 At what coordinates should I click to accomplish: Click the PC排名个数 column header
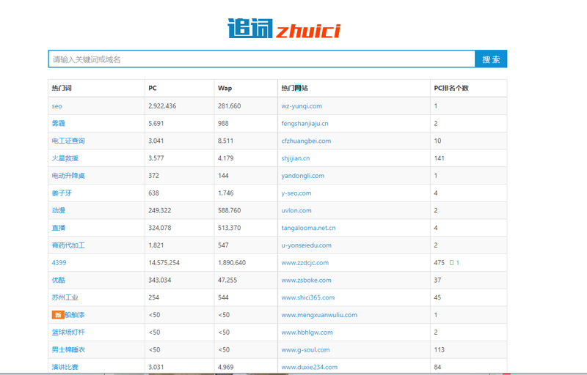[451, 88]
